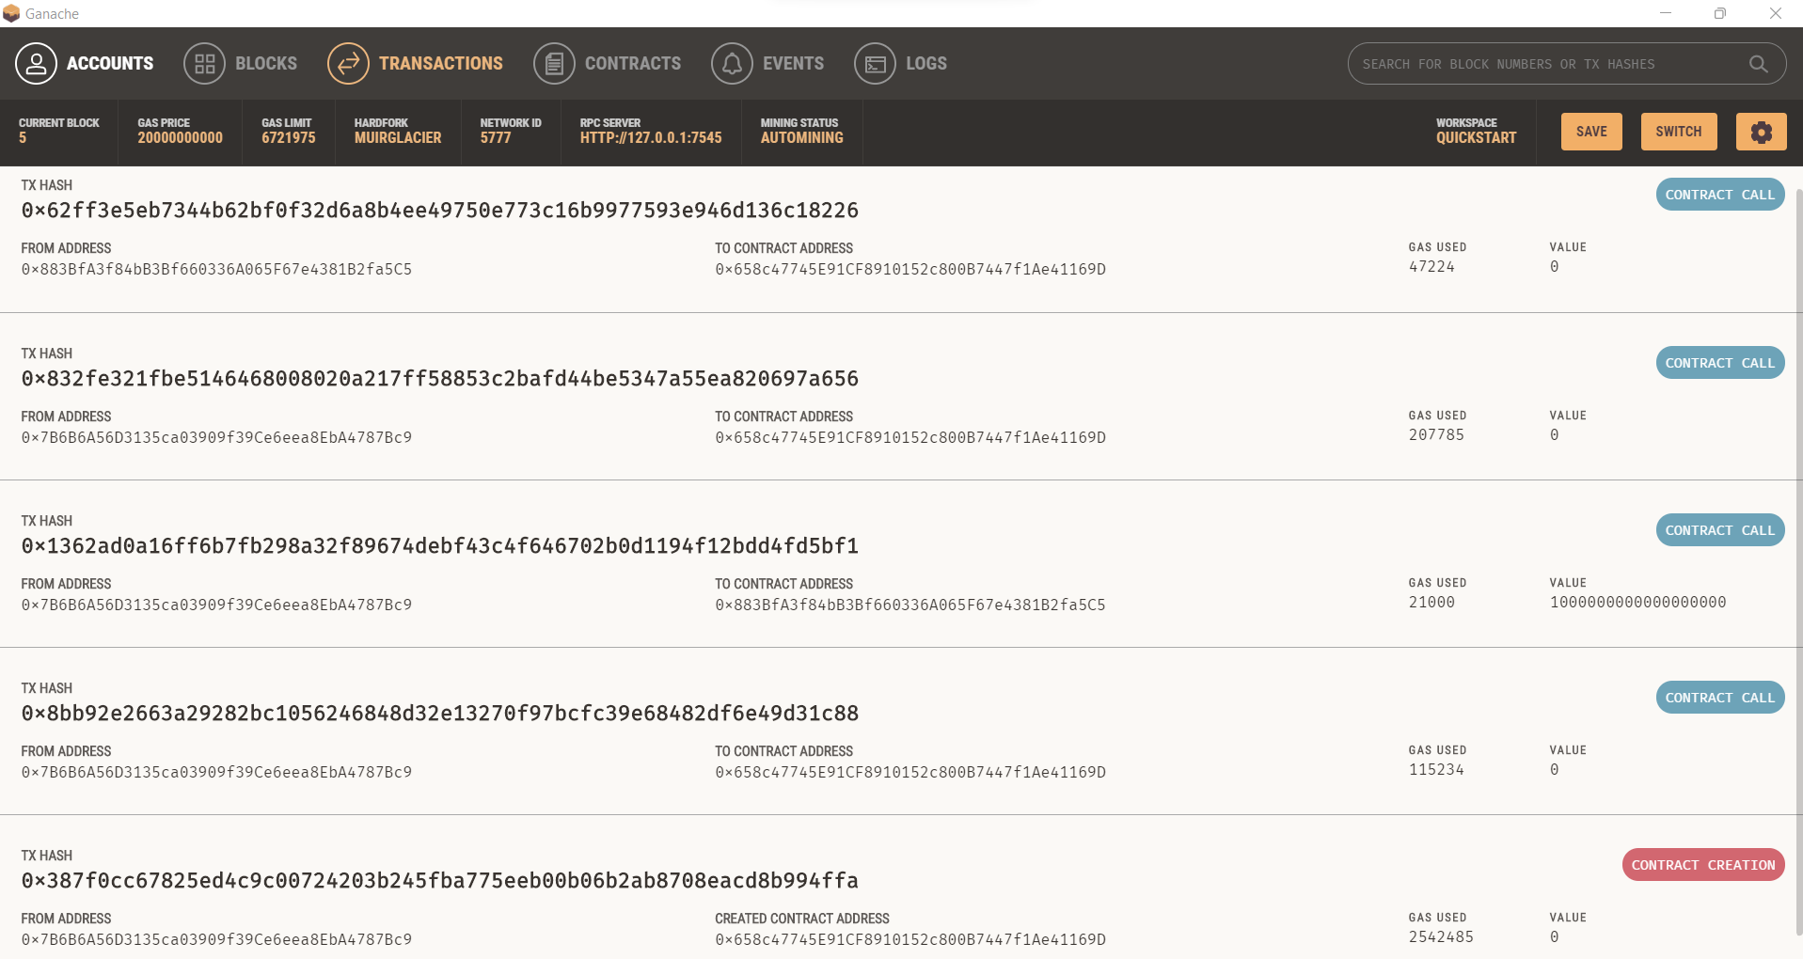Click the Ganache logo in titlebar
Image resolution: width=1803 pixels, height=959 pixels.
coord(12,13)
